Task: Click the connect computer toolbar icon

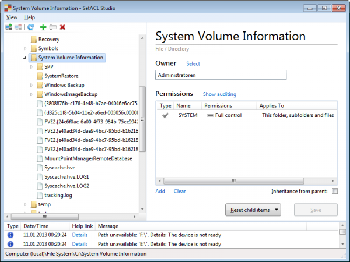Action: (9, 27)
